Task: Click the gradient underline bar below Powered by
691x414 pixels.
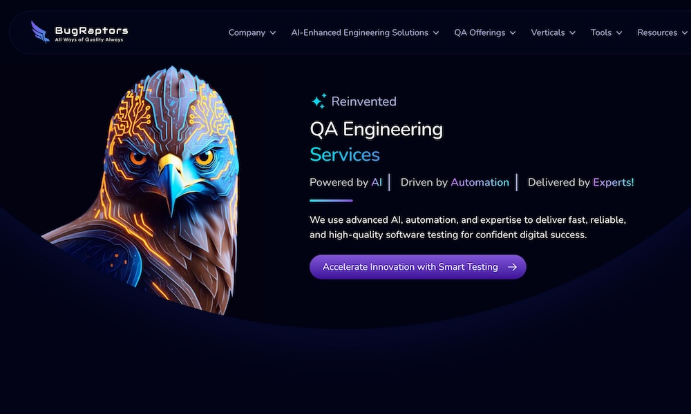Action: (x=331, y=201)
